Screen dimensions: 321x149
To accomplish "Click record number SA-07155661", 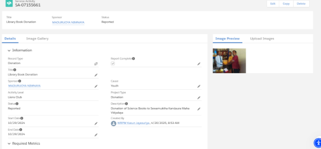I will 28,5.
